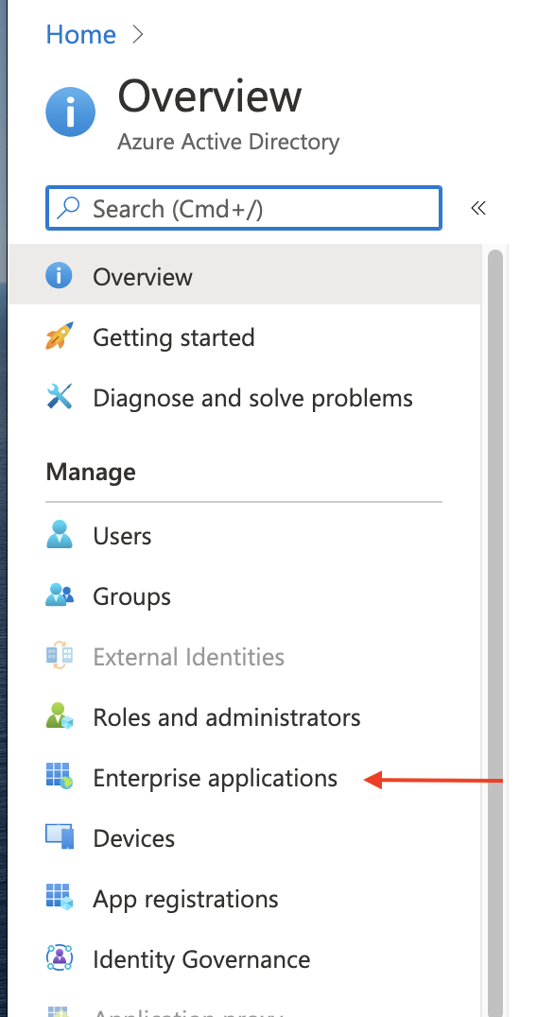
Task: Click the Devices icon
Action: point(59,836)
